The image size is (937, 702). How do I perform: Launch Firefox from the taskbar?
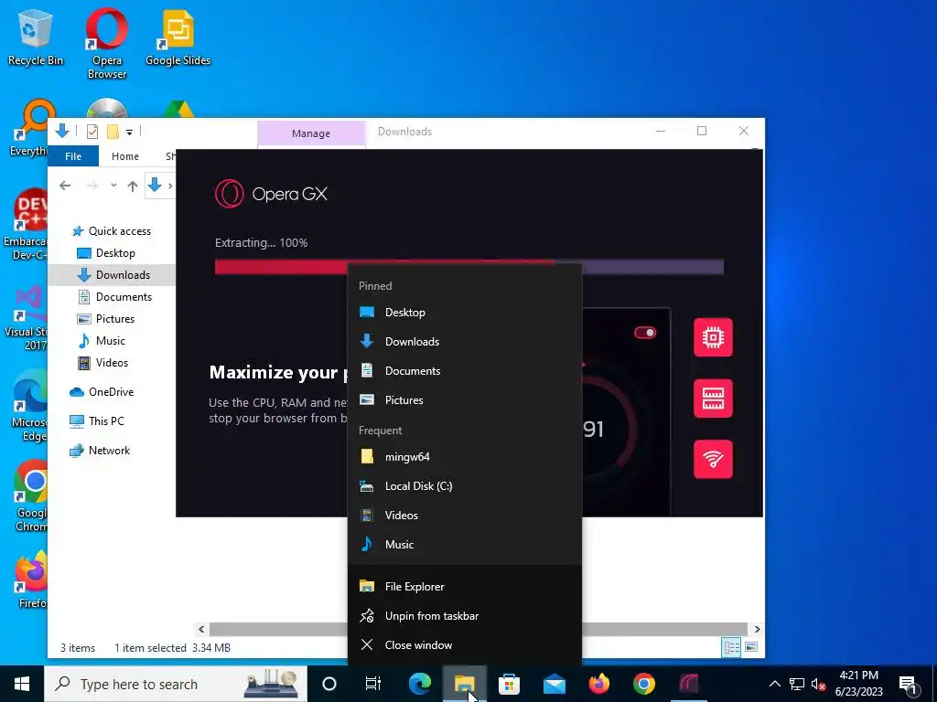click(x=598, y=684)
